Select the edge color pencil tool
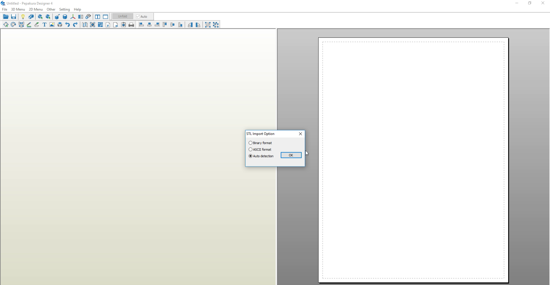The height and width of the screenshot is (285, 550). [29, 25]
